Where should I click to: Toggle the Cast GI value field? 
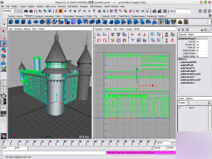click(x=199, y=42)
